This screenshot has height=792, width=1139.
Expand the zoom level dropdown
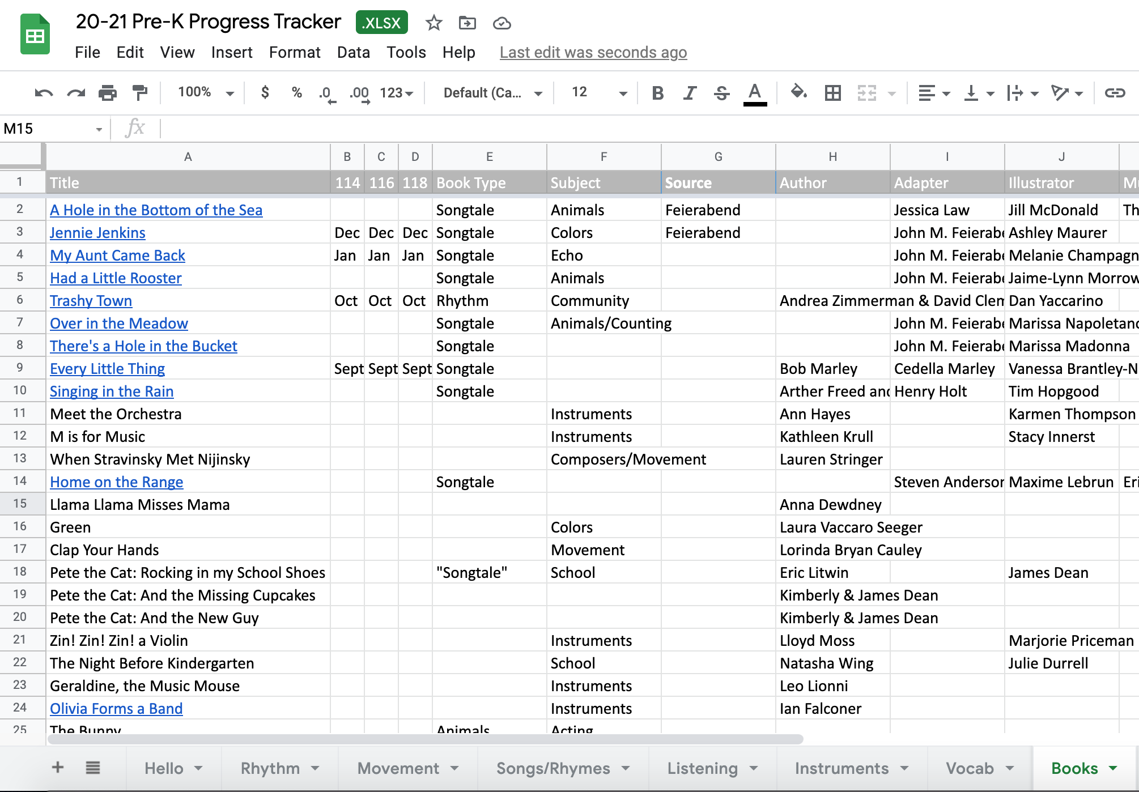click(210, 92)
